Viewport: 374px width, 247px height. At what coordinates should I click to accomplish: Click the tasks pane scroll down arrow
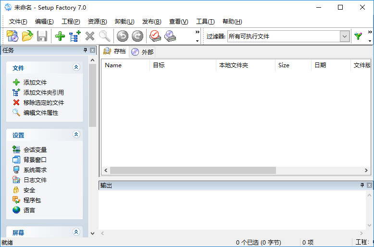[x=93, y=234]
